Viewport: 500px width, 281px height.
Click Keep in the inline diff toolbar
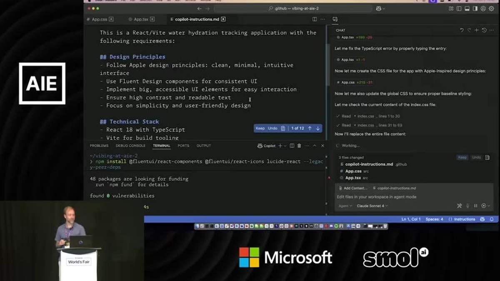(260, 128)
